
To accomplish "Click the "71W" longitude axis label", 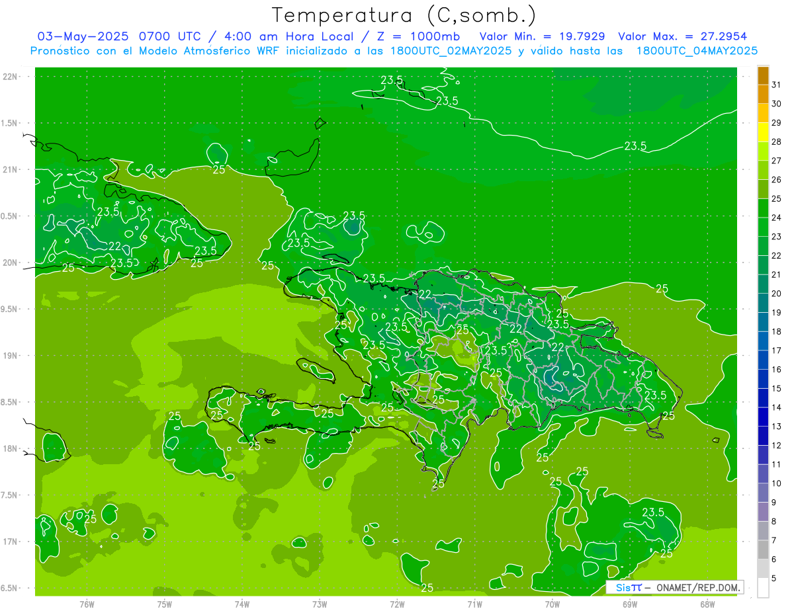I will tap(474, 604).
